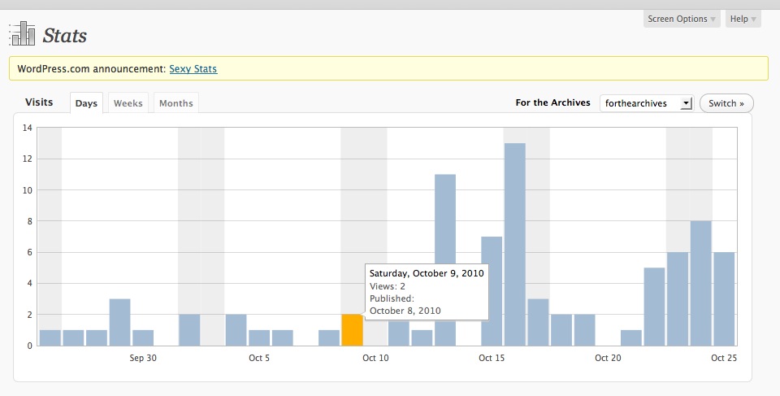780x396 pixels.
Task: Click the 7-view bar at Oct 15
Action: tap(492, 291)
